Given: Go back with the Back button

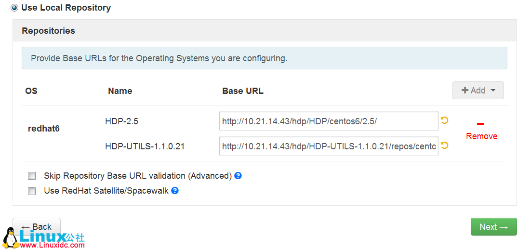Looking at the screenshot, I should 37,227.
